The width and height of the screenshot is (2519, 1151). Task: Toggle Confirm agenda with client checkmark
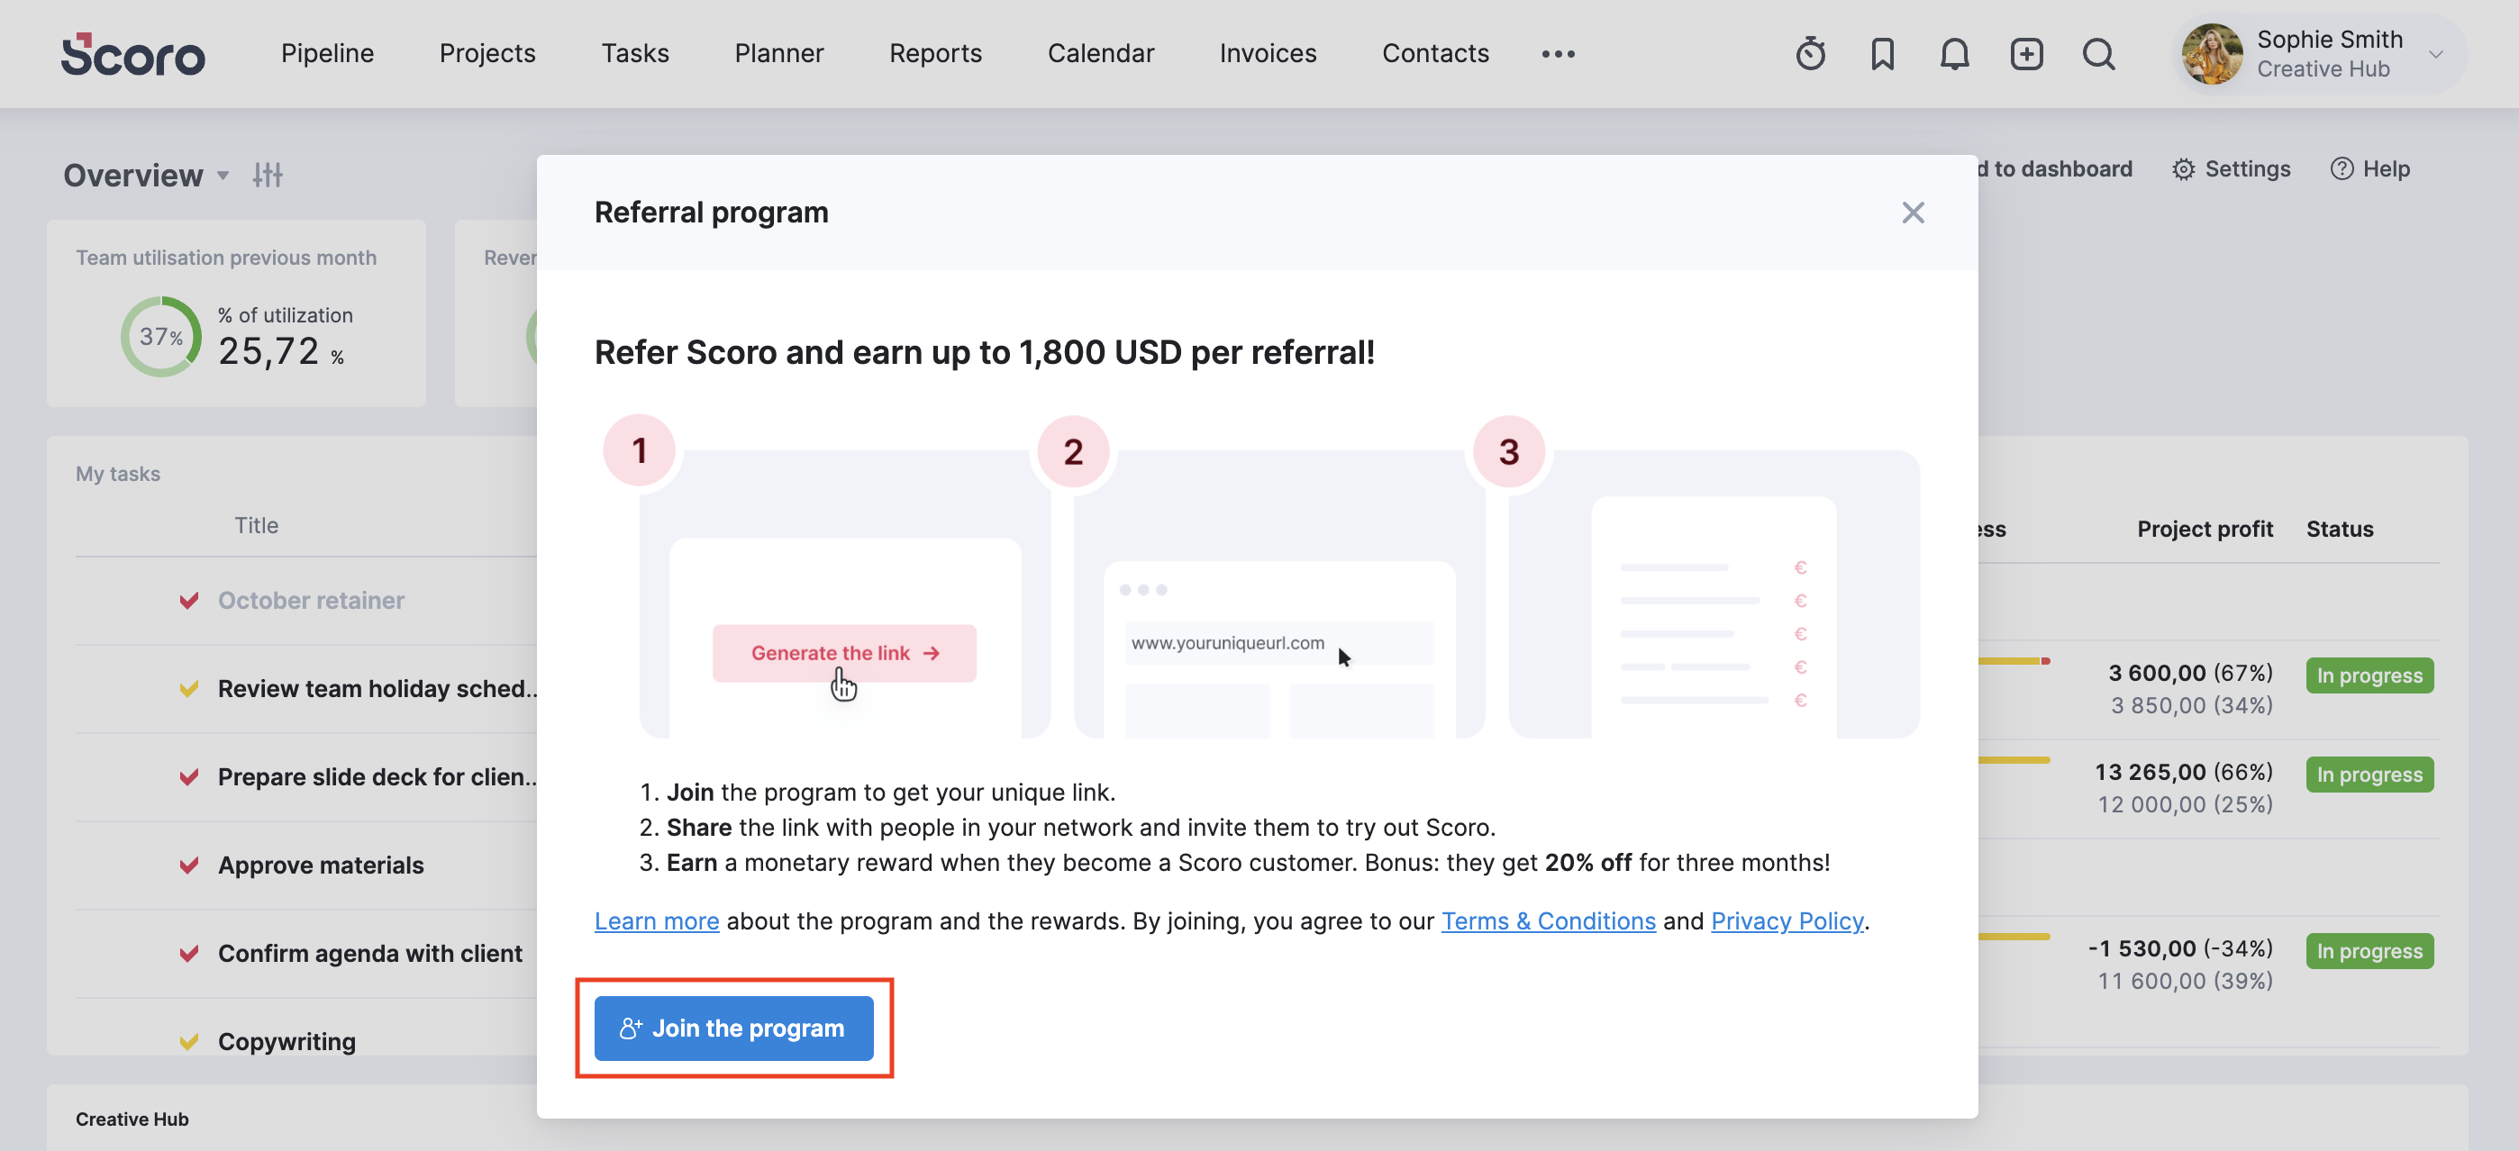coord(188,954)
